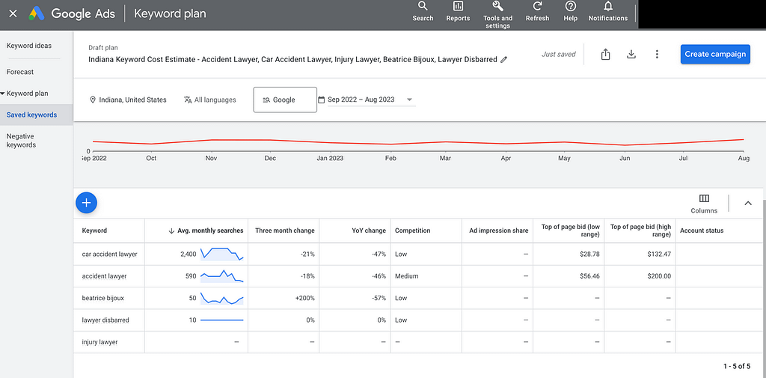Sort by Three month change header
The height and width of the screenshot is (378, 766).
(285, 231)
